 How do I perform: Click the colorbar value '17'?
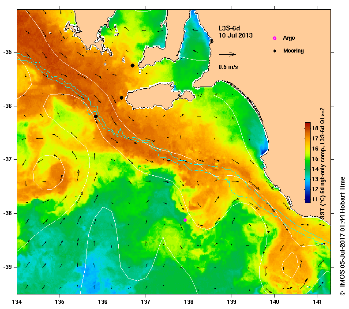point(315,139)
